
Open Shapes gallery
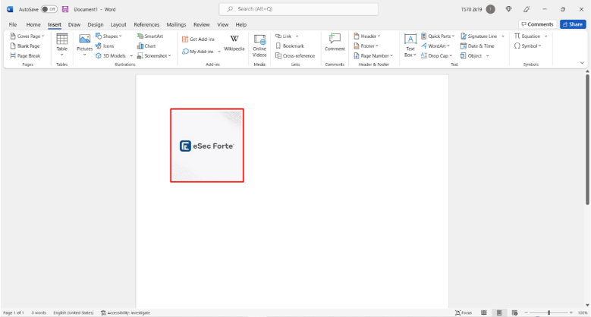pyautogui.click(x=108, y=36)
